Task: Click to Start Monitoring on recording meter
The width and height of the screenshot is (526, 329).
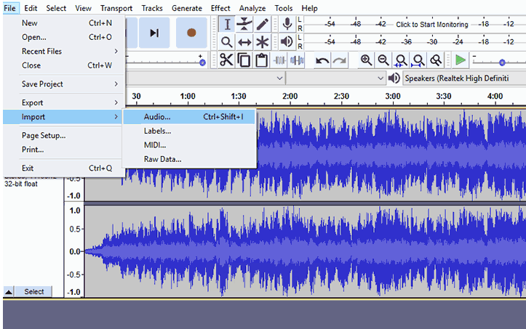Action: 431,25
